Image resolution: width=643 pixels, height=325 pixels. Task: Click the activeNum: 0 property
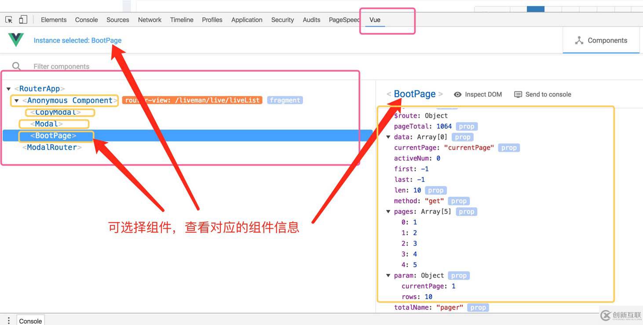click(x=417, y=159)
